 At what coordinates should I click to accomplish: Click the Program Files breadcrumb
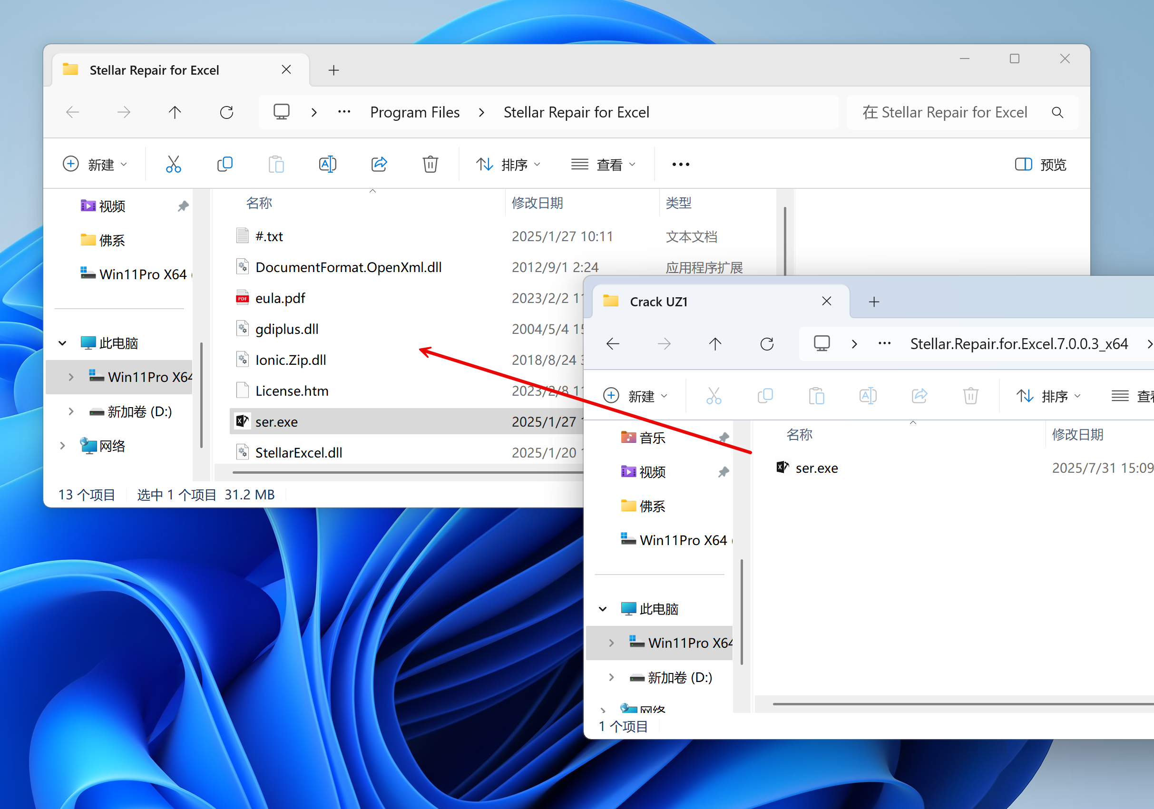click(415, 112)
